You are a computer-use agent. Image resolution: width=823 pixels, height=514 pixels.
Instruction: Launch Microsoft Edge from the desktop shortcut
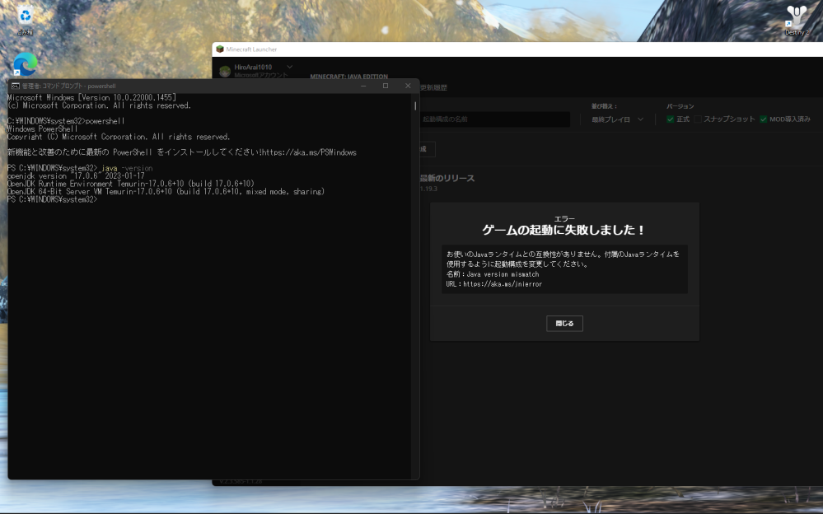pos(26,64)
